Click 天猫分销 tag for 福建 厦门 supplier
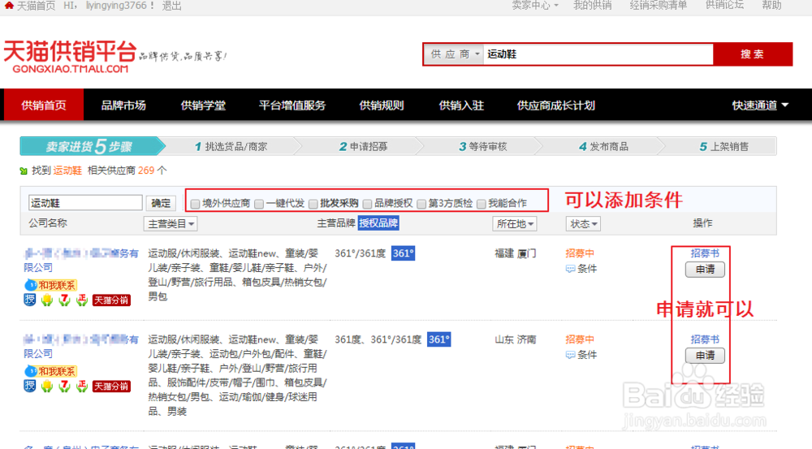This screenshot has height=449, width=812. (x=111, y=300)
